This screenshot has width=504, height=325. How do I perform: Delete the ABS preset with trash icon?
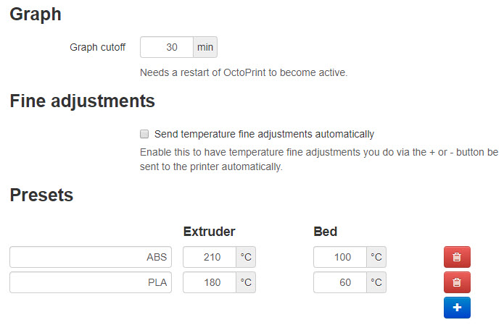tap(457, 257)
